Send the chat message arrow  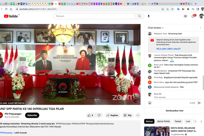[199, 103]
